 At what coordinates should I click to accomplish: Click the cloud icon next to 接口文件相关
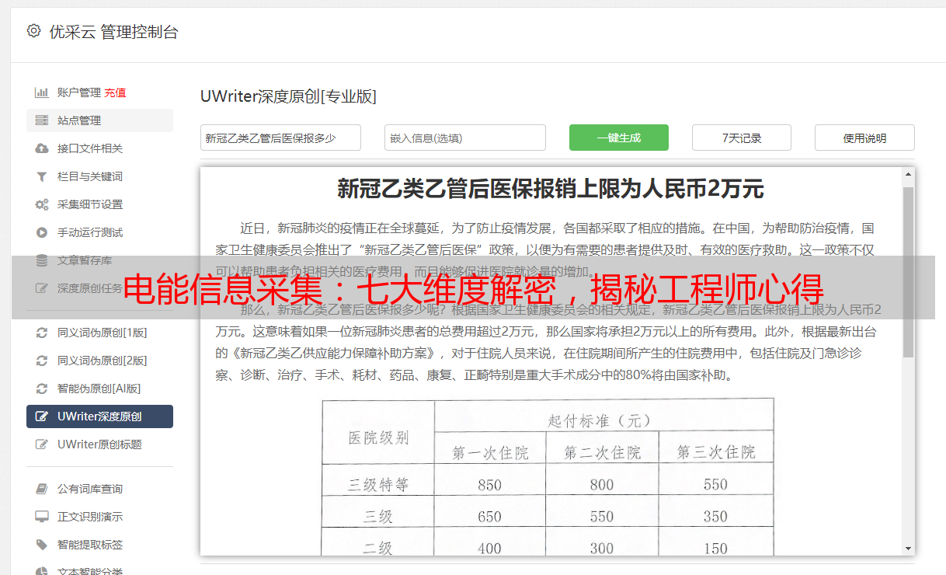[42, 148]
